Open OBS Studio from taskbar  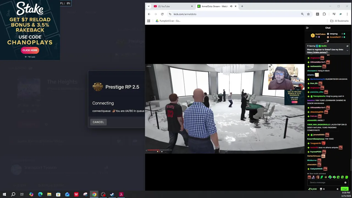pyautogui.click(x=103, y=194)
